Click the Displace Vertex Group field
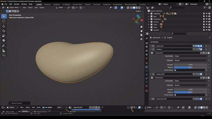 pyautogui.click(x=189, y=70)
